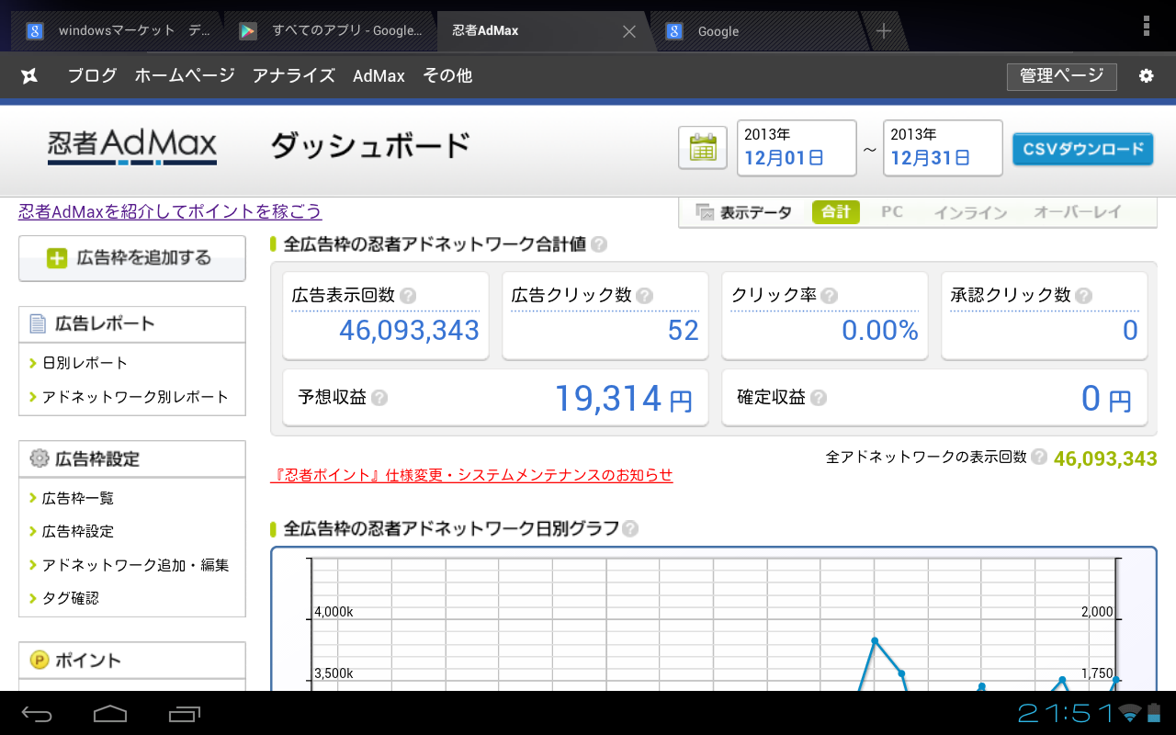Click help icon beside クリック率

[830, 296]
